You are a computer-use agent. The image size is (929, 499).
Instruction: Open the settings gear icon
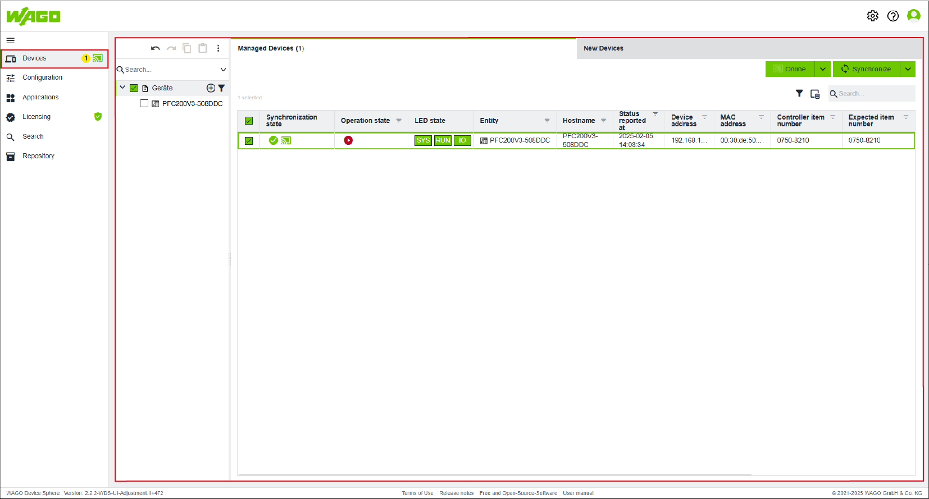(872, 16)
